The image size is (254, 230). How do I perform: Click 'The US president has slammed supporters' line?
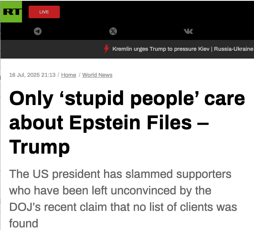click(x=120, y=174)
